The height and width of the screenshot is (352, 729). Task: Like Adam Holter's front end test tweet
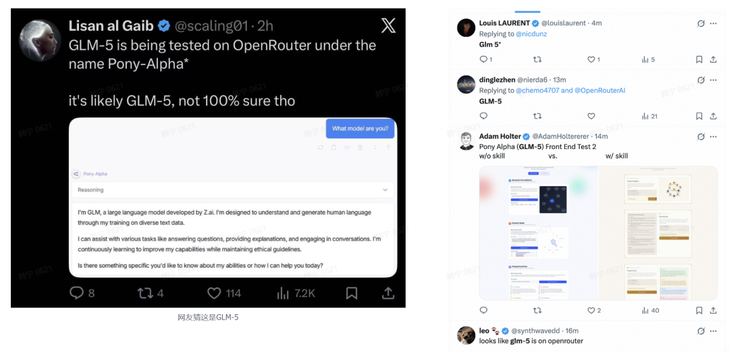coord(591,310)
